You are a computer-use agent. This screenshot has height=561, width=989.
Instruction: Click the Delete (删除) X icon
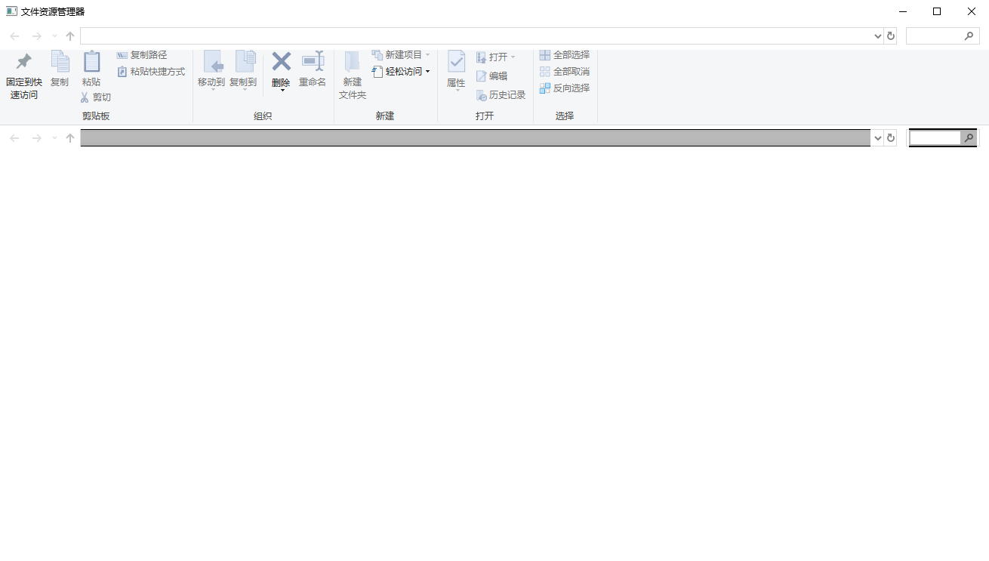coord(281,62)
